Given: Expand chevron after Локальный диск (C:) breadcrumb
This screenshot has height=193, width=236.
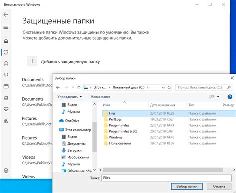Looking at the screenshot, I should 148,87.
